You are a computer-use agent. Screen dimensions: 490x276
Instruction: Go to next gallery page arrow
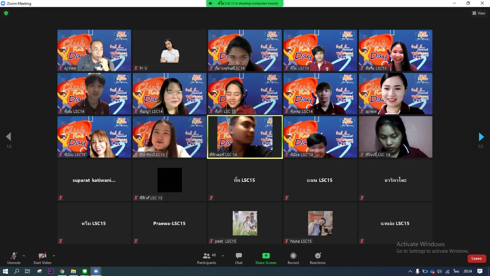(481, 137)
